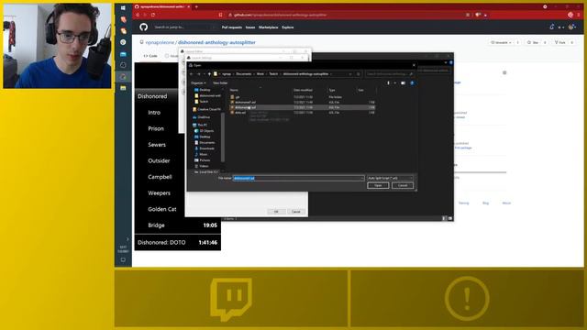Cancel the Open file dialog

[x=403, y=185]
